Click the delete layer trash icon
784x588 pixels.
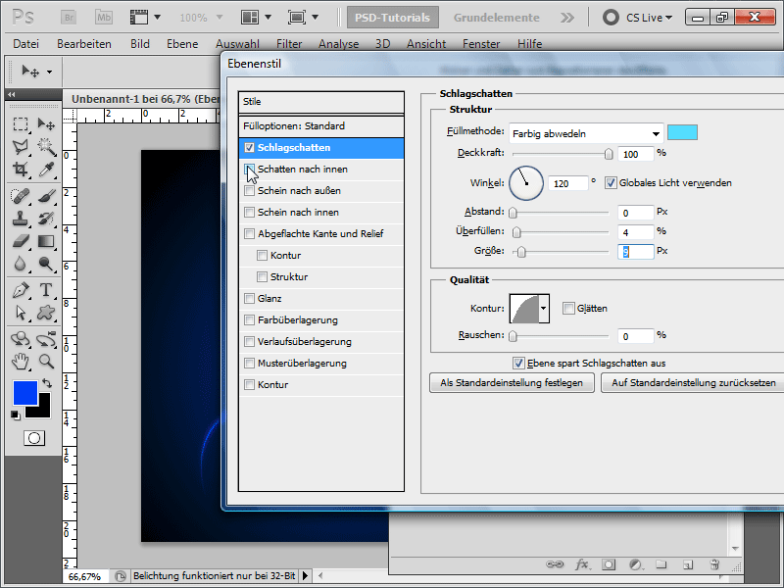(x=714, y=565)
